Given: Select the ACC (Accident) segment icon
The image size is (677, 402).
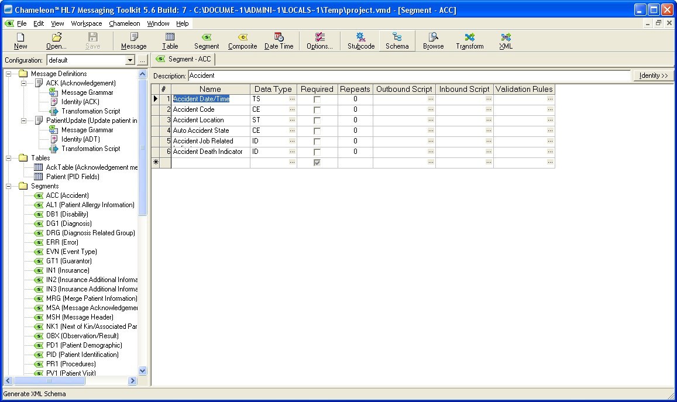Looking at the screenshot, I should [x=39, y=195].
